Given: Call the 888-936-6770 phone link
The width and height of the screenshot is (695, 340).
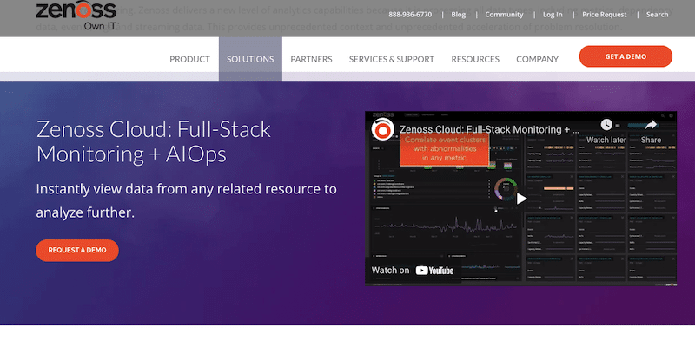Looking at the screenshot, I should point(410,15).
